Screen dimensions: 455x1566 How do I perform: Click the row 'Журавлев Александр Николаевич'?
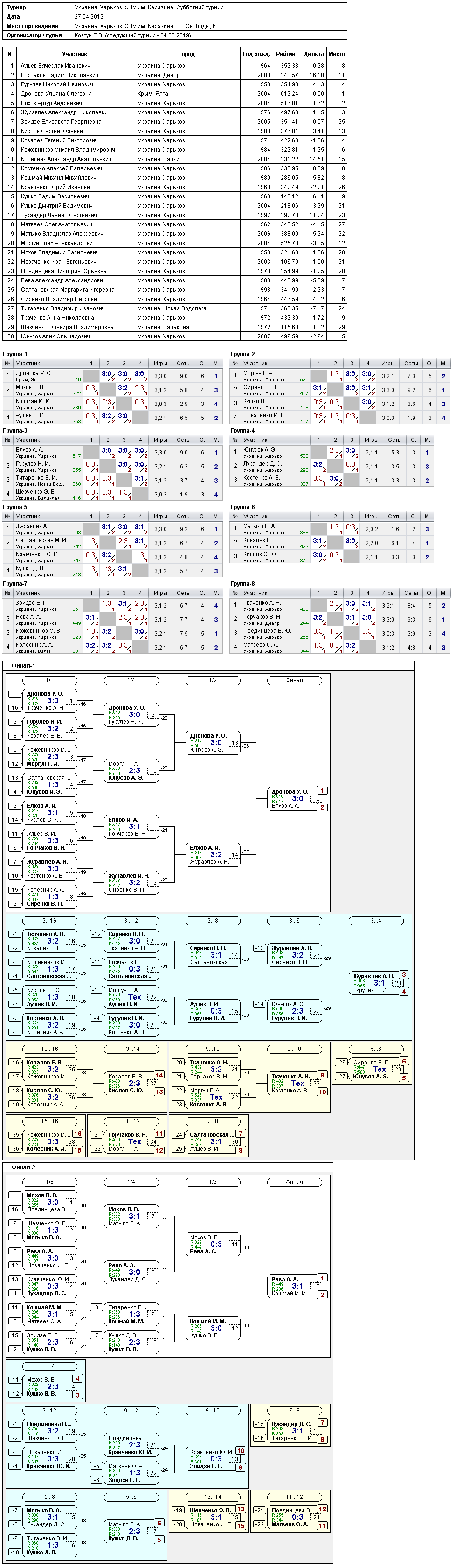[175, 112]
